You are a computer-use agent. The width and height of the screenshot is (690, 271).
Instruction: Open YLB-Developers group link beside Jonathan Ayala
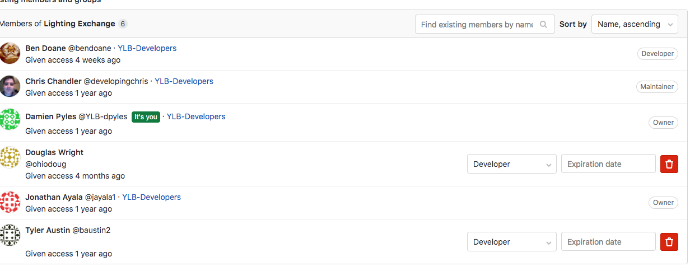151,197
